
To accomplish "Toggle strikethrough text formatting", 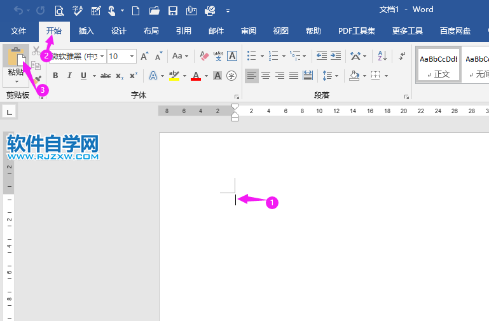I will (x=106, y=76).
